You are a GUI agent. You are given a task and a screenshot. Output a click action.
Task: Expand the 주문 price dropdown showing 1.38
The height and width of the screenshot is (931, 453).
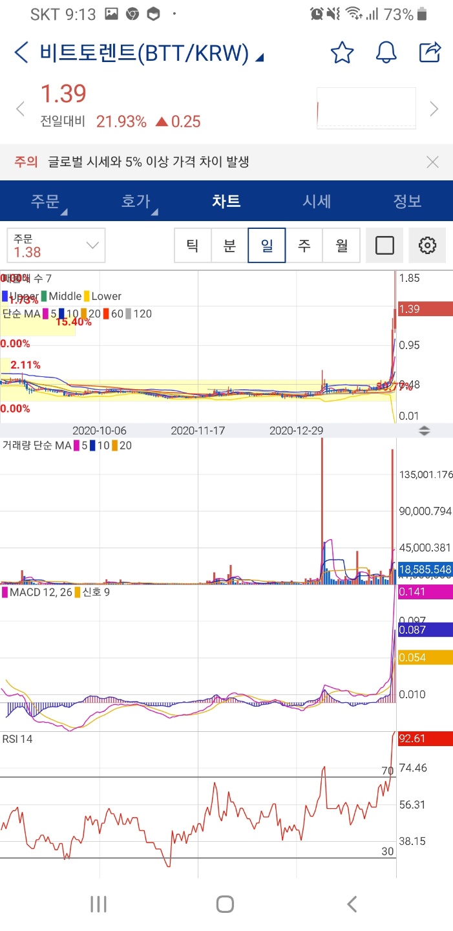[x=56, y=246]
